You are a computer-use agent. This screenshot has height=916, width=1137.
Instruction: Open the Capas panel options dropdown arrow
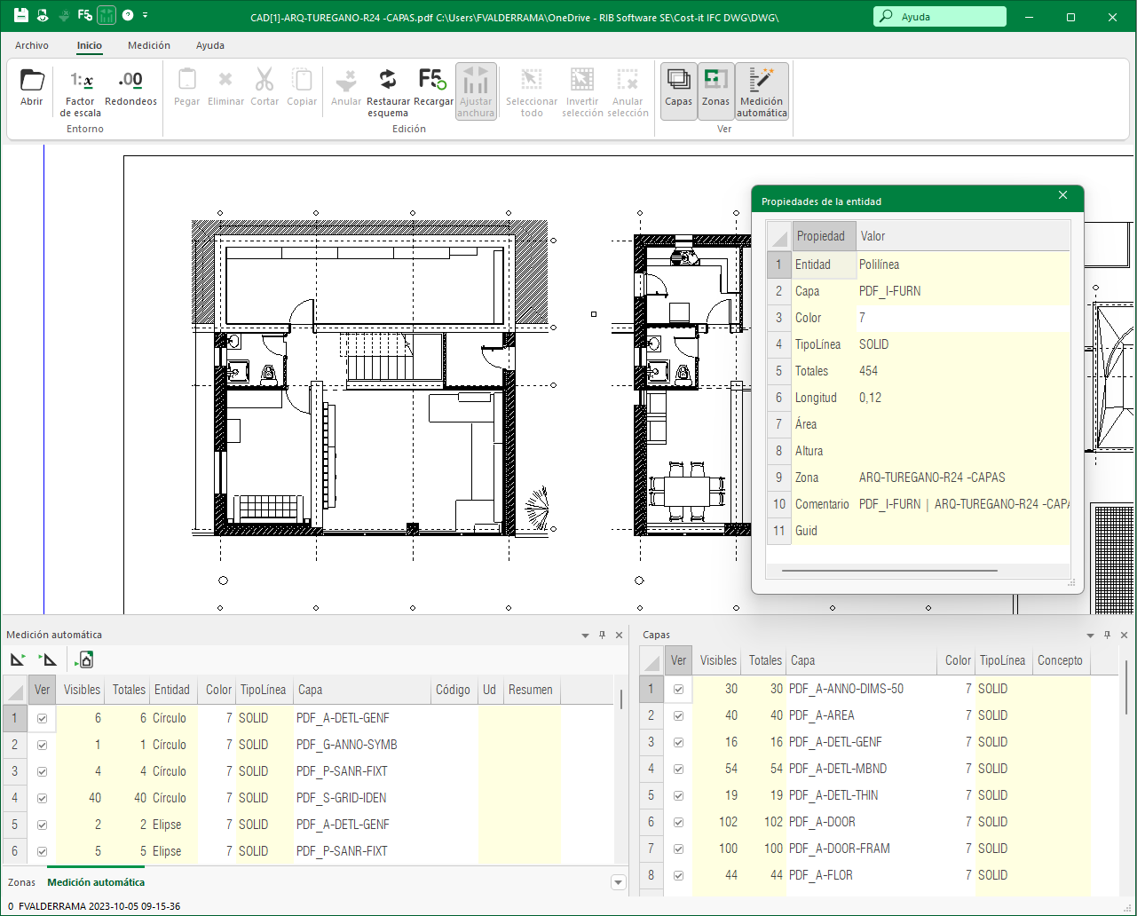(x=1090, y=636)
